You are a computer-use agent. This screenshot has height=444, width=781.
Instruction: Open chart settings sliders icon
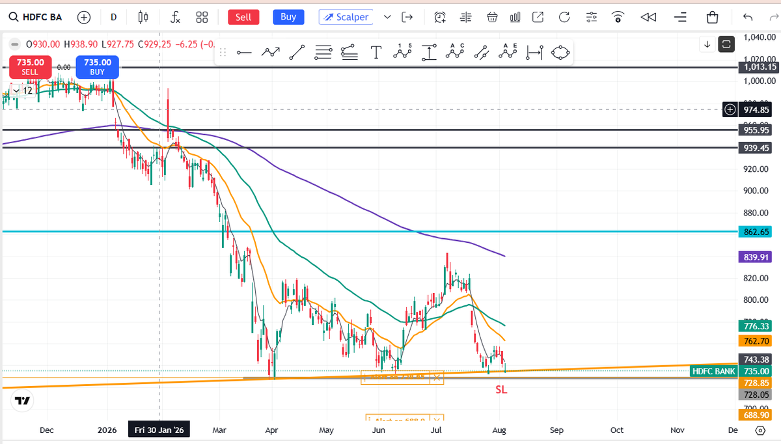point(591,17)
